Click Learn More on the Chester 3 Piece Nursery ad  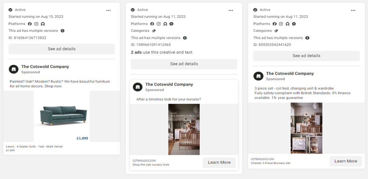(x=346, y=161)
